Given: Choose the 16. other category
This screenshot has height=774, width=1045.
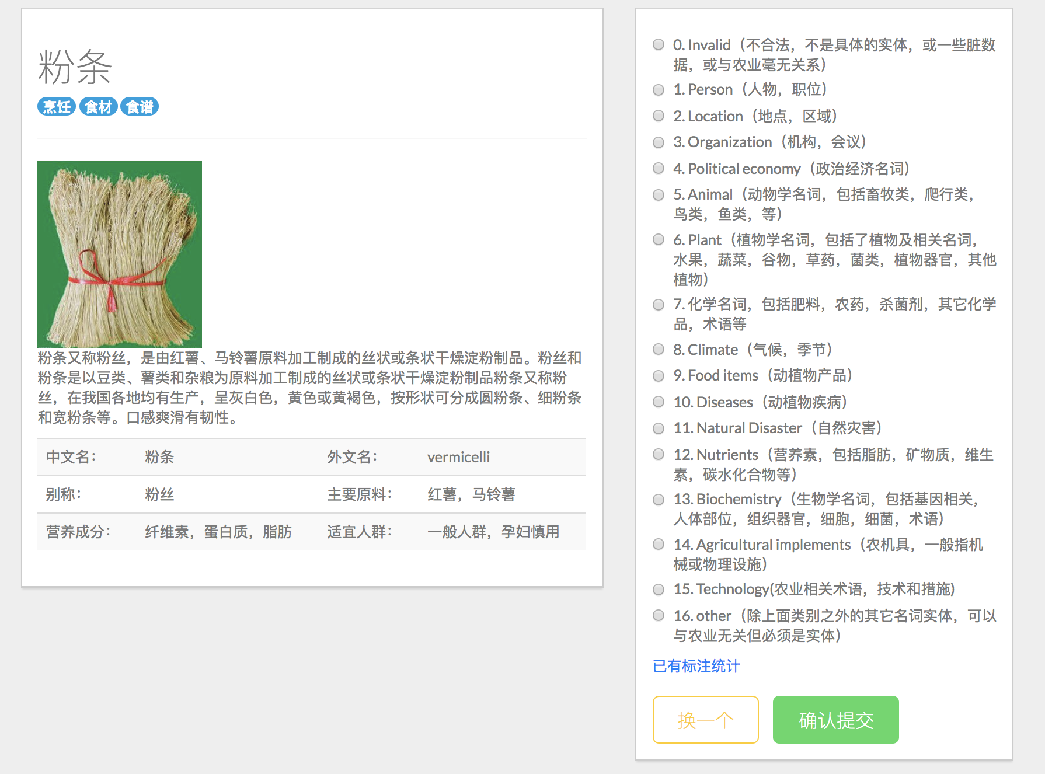Looking at the screenshot, I should [659, 616].
